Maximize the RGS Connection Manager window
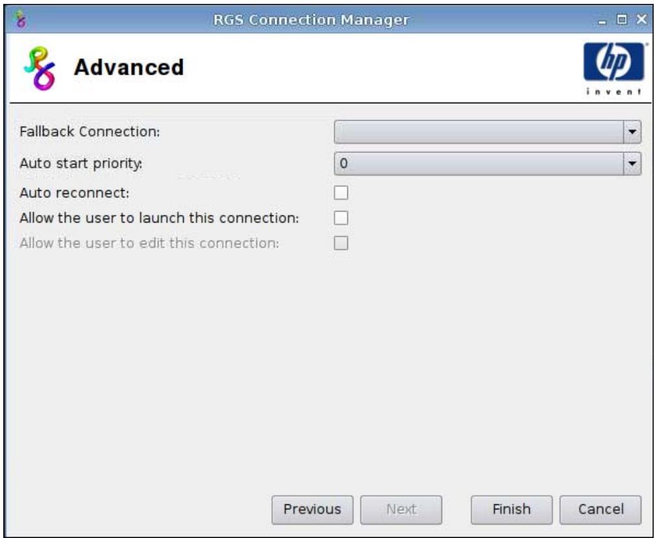Screen dimensions: 655x538 pos(622,19)
